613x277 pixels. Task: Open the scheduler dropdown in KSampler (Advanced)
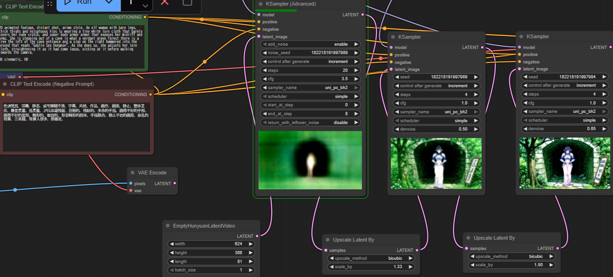(310, 97)
